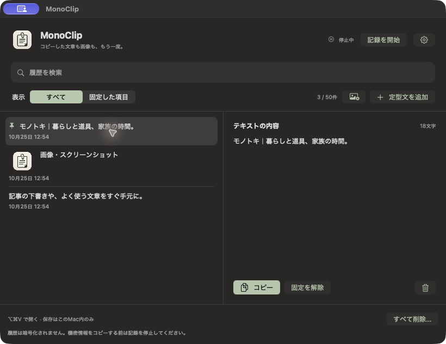The image size is (446, 344).
Task: Switch to the 固定した項目 tab
Action: [109, 97]
